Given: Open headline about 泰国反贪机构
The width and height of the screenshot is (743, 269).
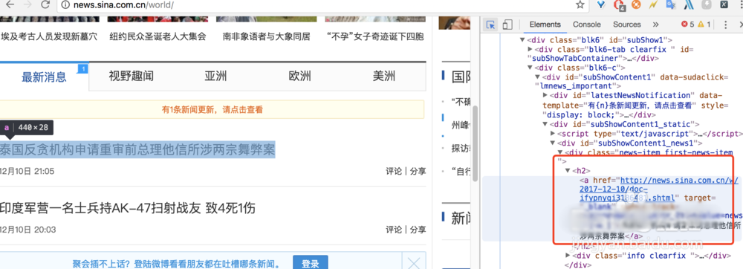Looking at the screenshot, I should (137, 149).
